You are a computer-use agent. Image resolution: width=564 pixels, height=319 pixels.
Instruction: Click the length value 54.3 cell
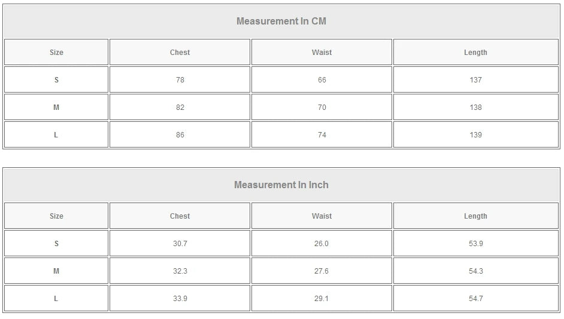tap(476, 271)
